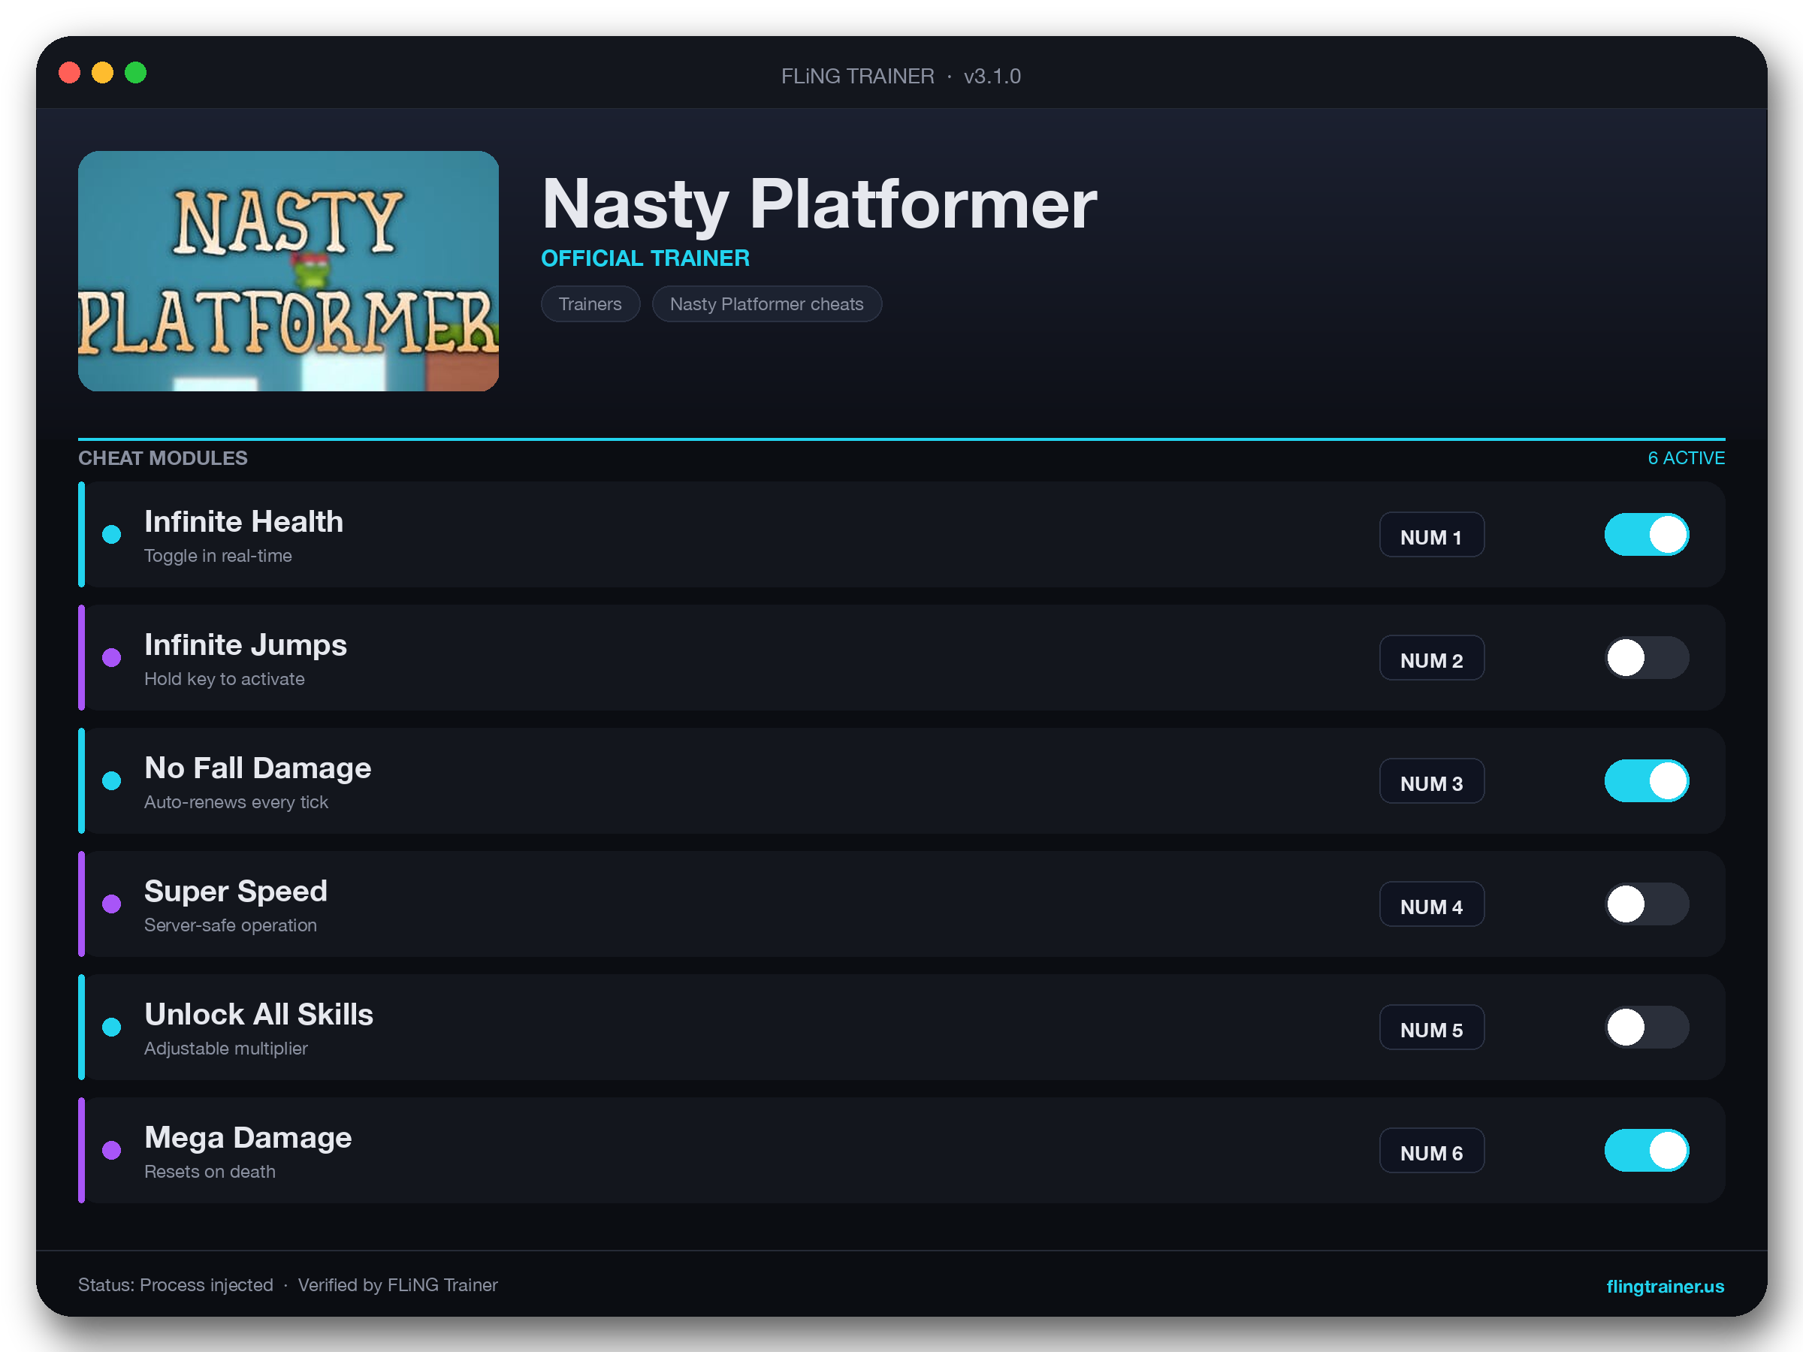1803x1352 pixels.
Task: Click the 'Auto-renews every tick' description
Action: tap(236, 802)
